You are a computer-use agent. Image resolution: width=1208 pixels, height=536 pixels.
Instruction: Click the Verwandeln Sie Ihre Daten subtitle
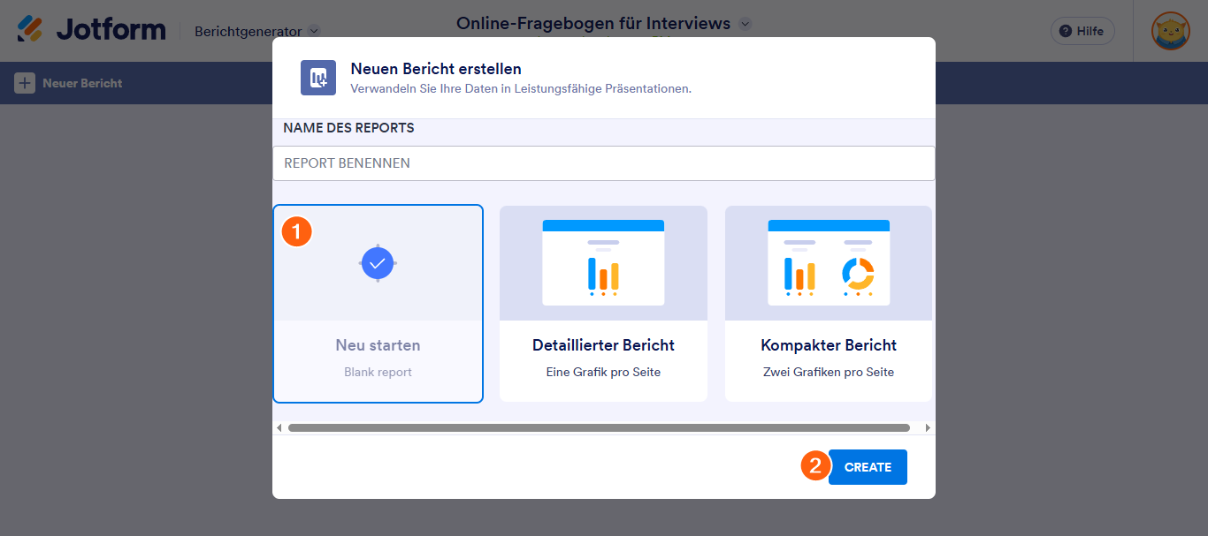pos(521,88)
